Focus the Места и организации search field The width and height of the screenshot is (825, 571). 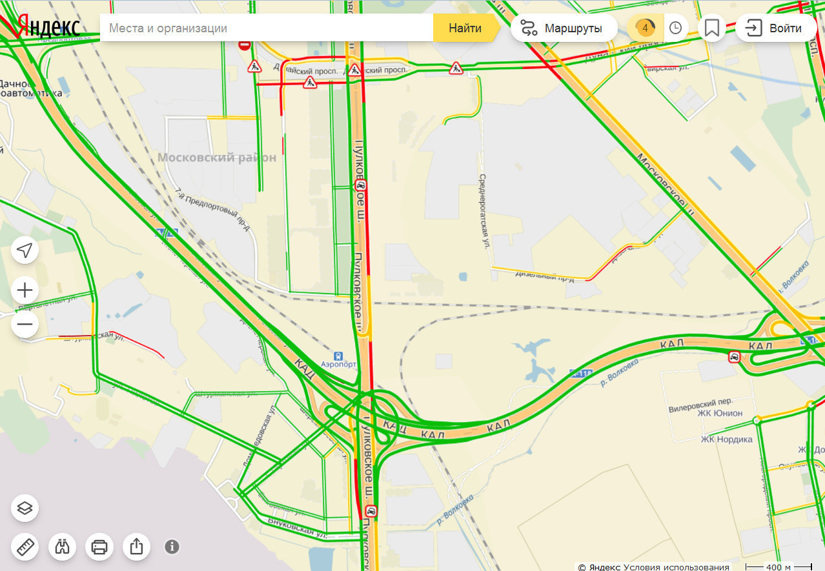click(266, 28)
